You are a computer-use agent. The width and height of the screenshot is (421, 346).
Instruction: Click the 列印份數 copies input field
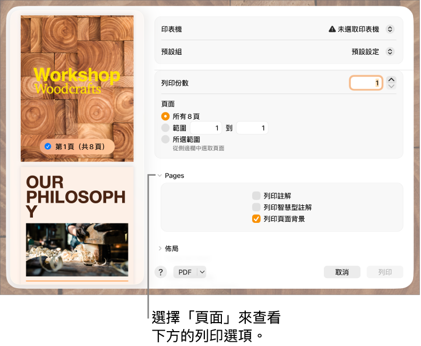coord(366,83)
